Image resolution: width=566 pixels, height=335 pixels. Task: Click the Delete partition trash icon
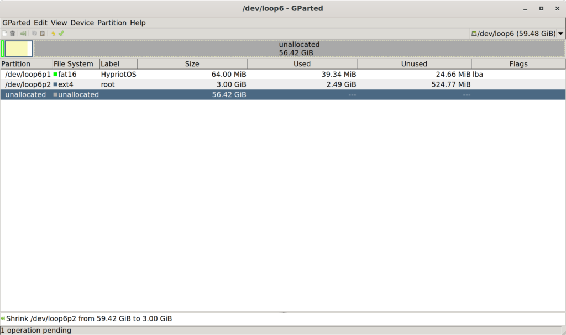tap(12, 34)
